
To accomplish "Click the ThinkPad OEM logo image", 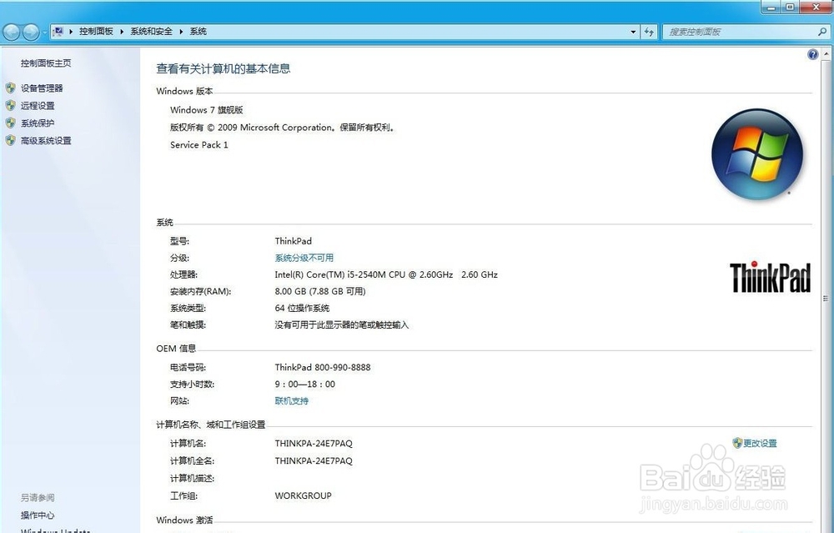I will tap(770, 277).
